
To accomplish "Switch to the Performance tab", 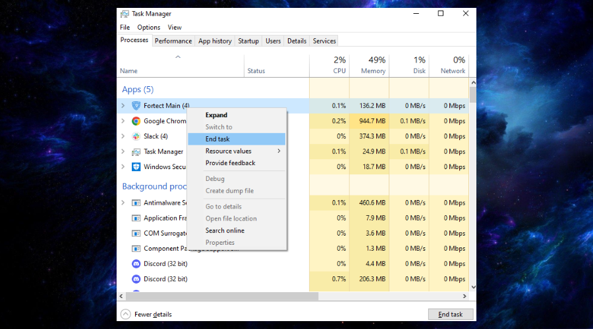I will pos(173,41).
